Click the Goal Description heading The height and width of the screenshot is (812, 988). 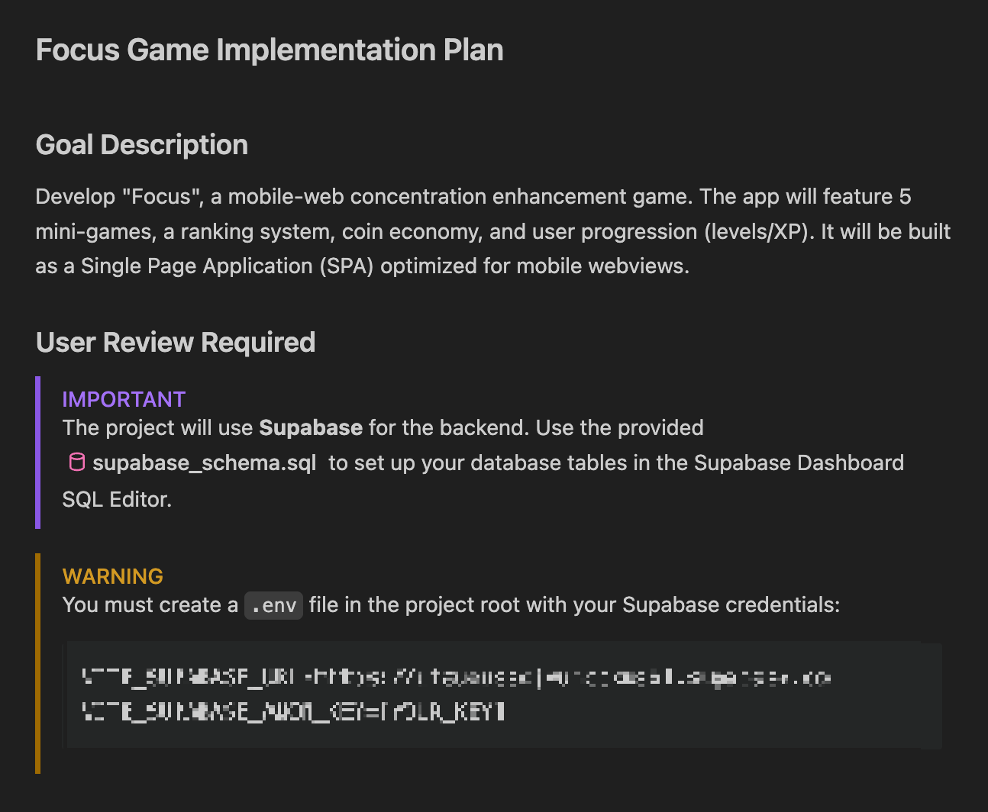pyautogui.click(x=142, y=145)
